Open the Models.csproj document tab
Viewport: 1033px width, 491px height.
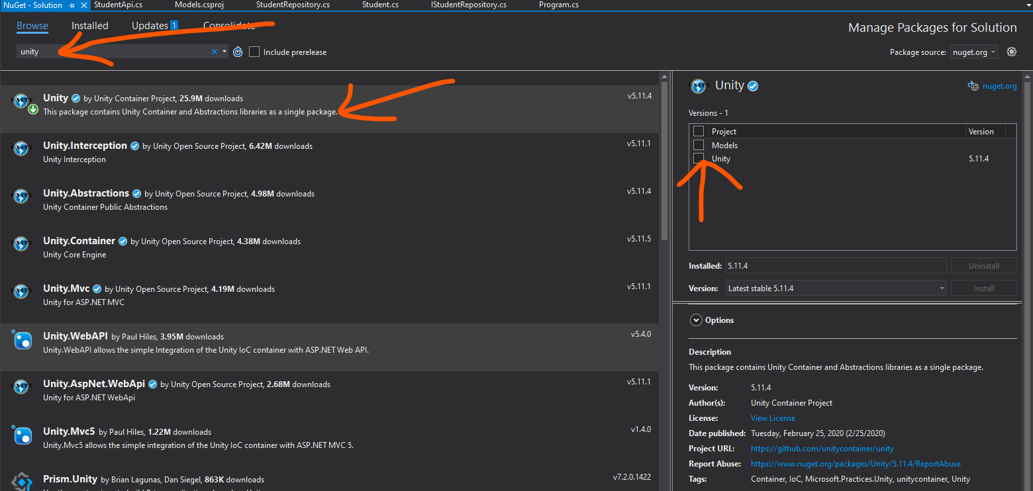pos(201,5)
